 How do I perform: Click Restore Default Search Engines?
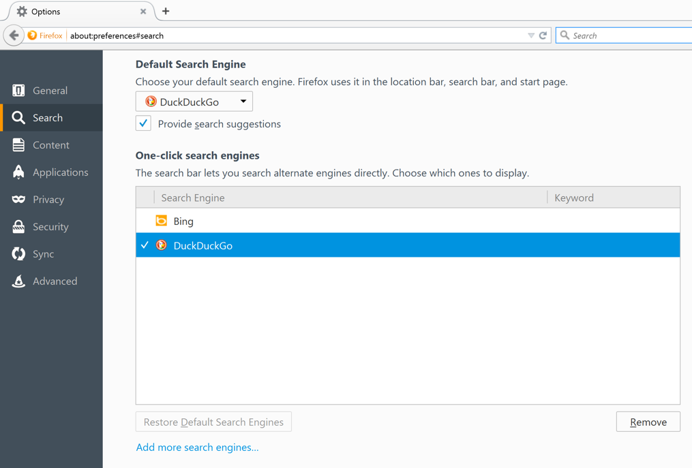(x=213, y=421)
